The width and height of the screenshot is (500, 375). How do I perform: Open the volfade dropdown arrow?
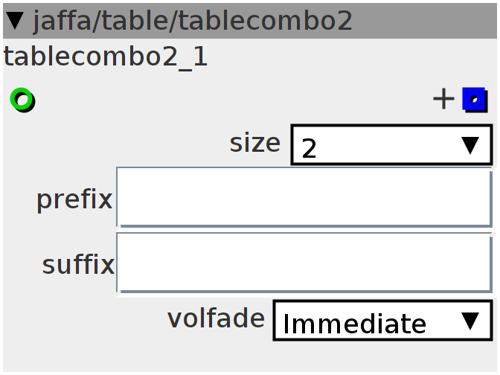(x=470, y=321)
